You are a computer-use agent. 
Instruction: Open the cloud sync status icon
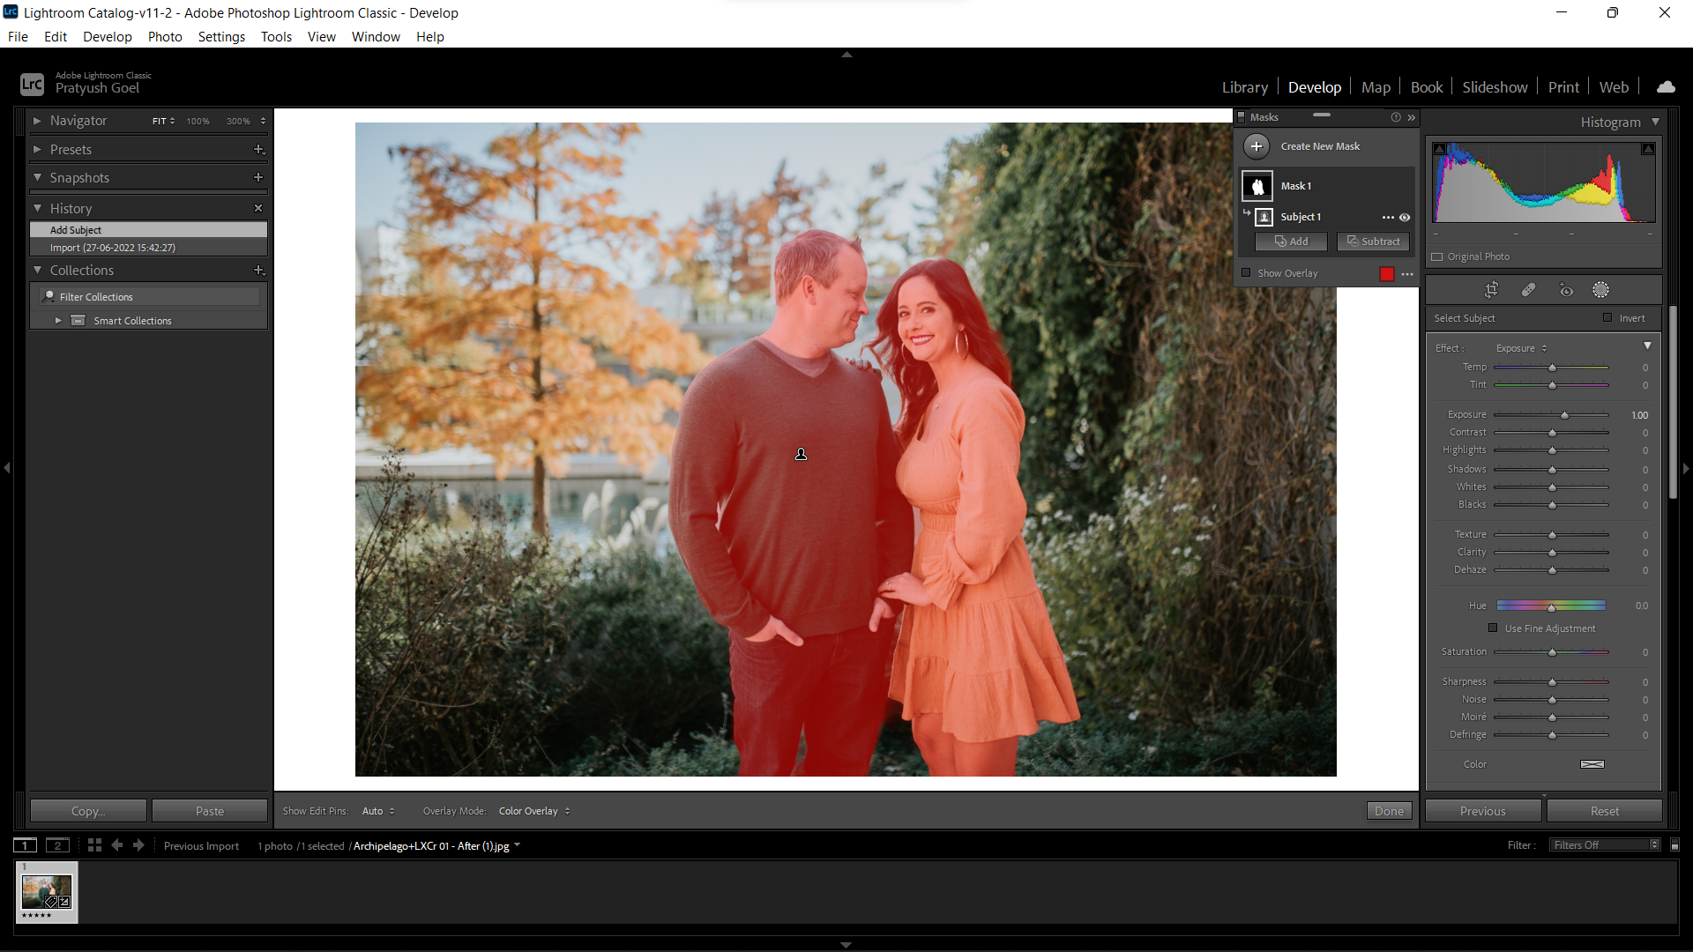click(x=1666, y=86)
